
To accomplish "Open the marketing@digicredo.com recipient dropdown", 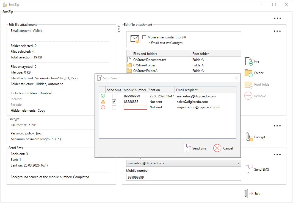I will click(238, 163).
